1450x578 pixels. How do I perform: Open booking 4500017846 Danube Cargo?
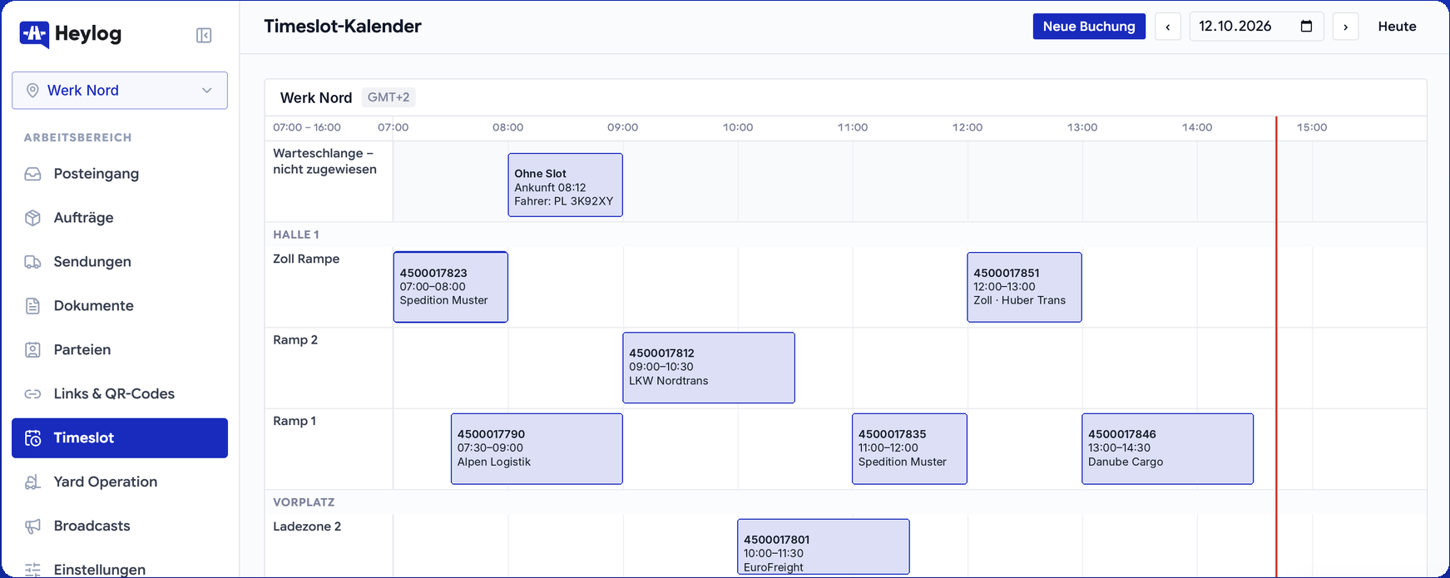point(1167,448)
